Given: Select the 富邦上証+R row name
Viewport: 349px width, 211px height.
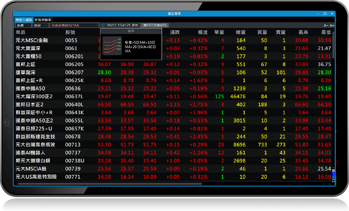Looking at the screenshot, I should point(29,80).
